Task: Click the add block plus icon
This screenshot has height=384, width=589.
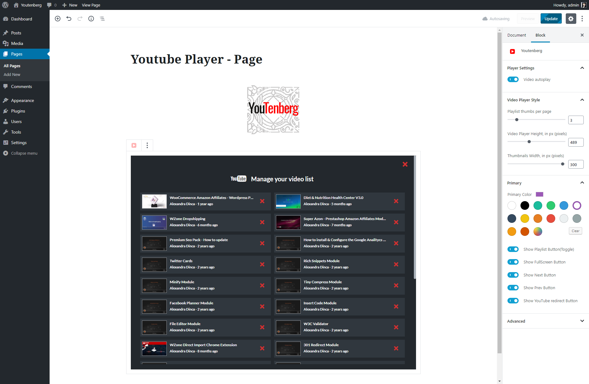Action: click(x=58, y=19)
